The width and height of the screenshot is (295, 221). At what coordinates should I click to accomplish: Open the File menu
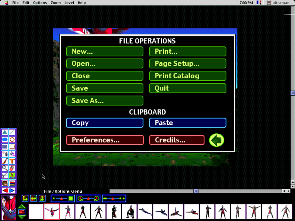click(15, 3)
